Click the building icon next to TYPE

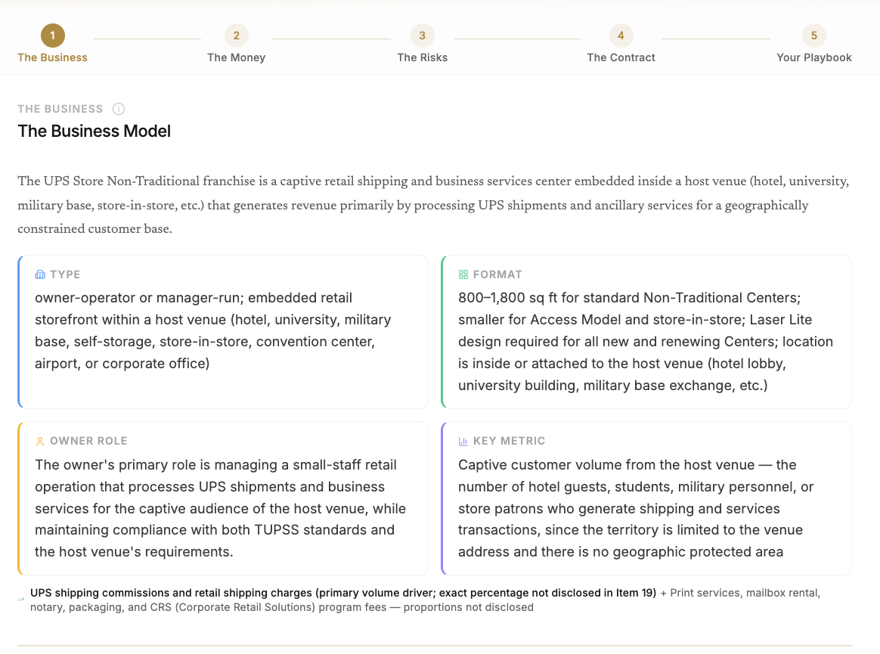(x=40, y=274)
